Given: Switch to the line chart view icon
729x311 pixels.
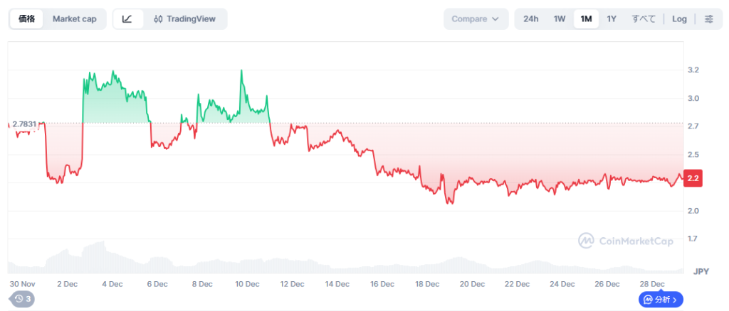Looking at the screenshot, I should point(127,19).
